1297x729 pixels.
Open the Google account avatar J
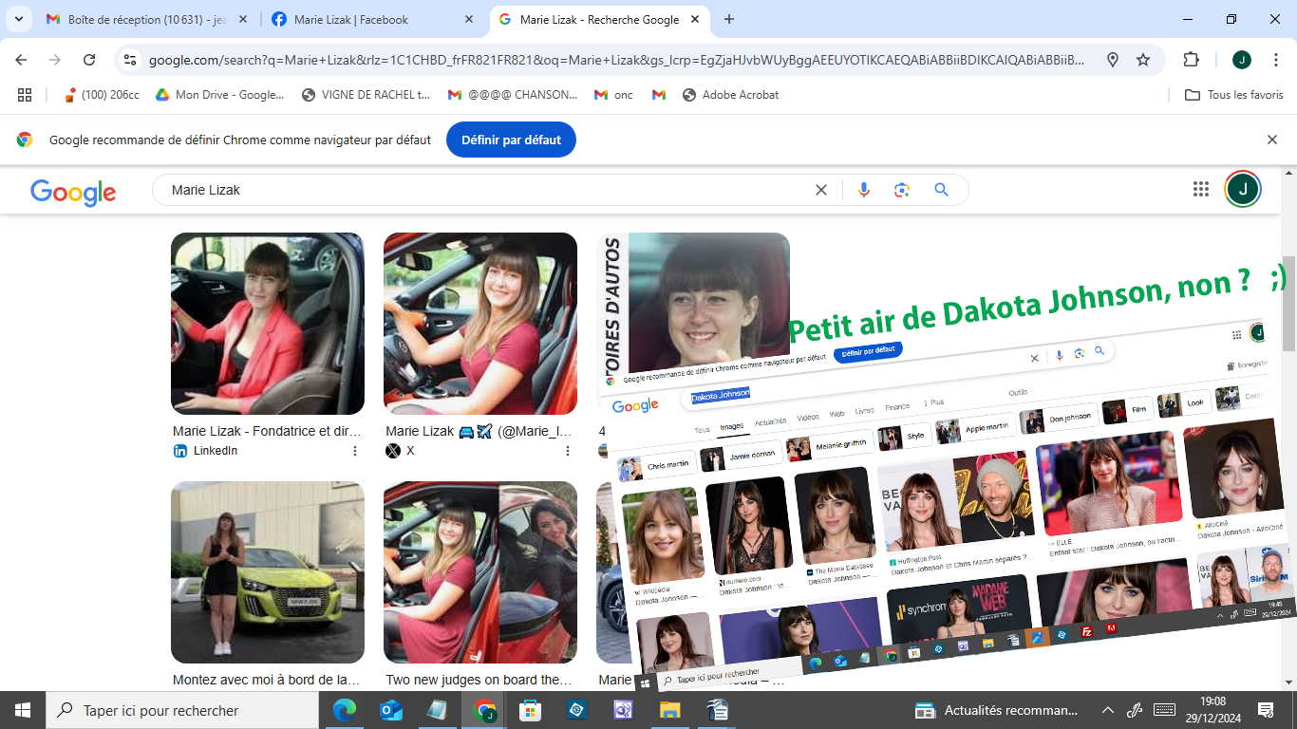1242,189
